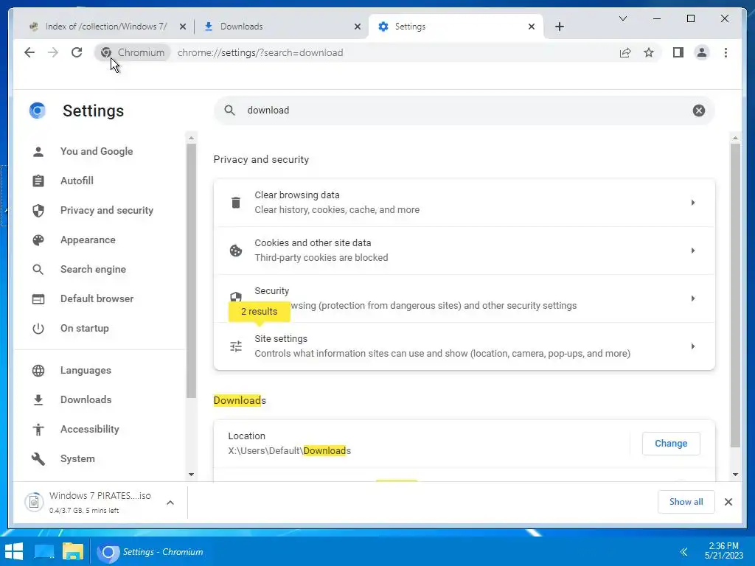Share this page icon in address bar
The width and height of the screenshot is (755, 566).
click(x=625, y=52)
